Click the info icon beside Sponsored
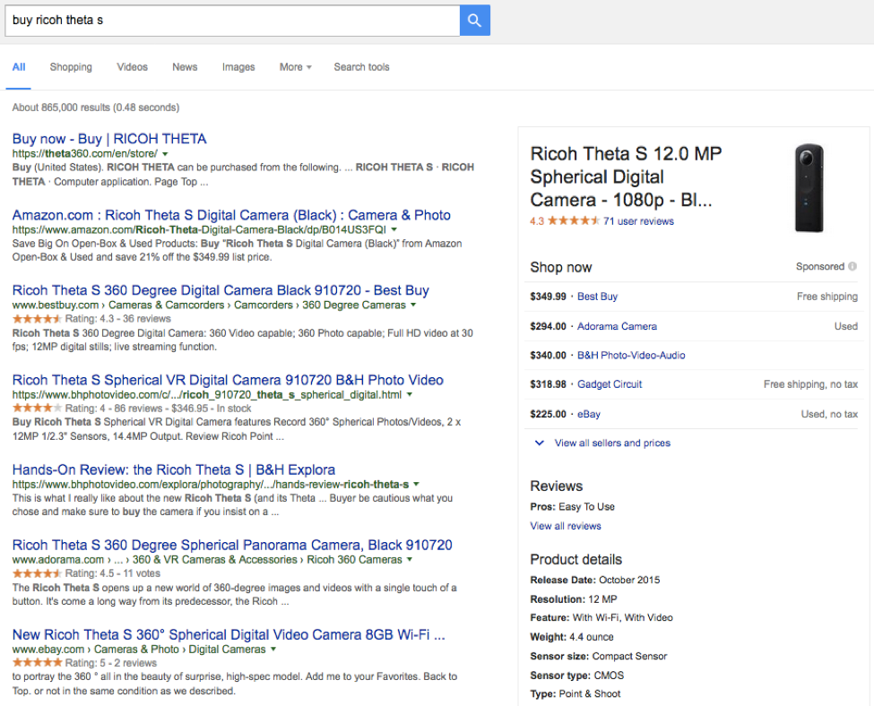874x706 pixels. (852, 267)
